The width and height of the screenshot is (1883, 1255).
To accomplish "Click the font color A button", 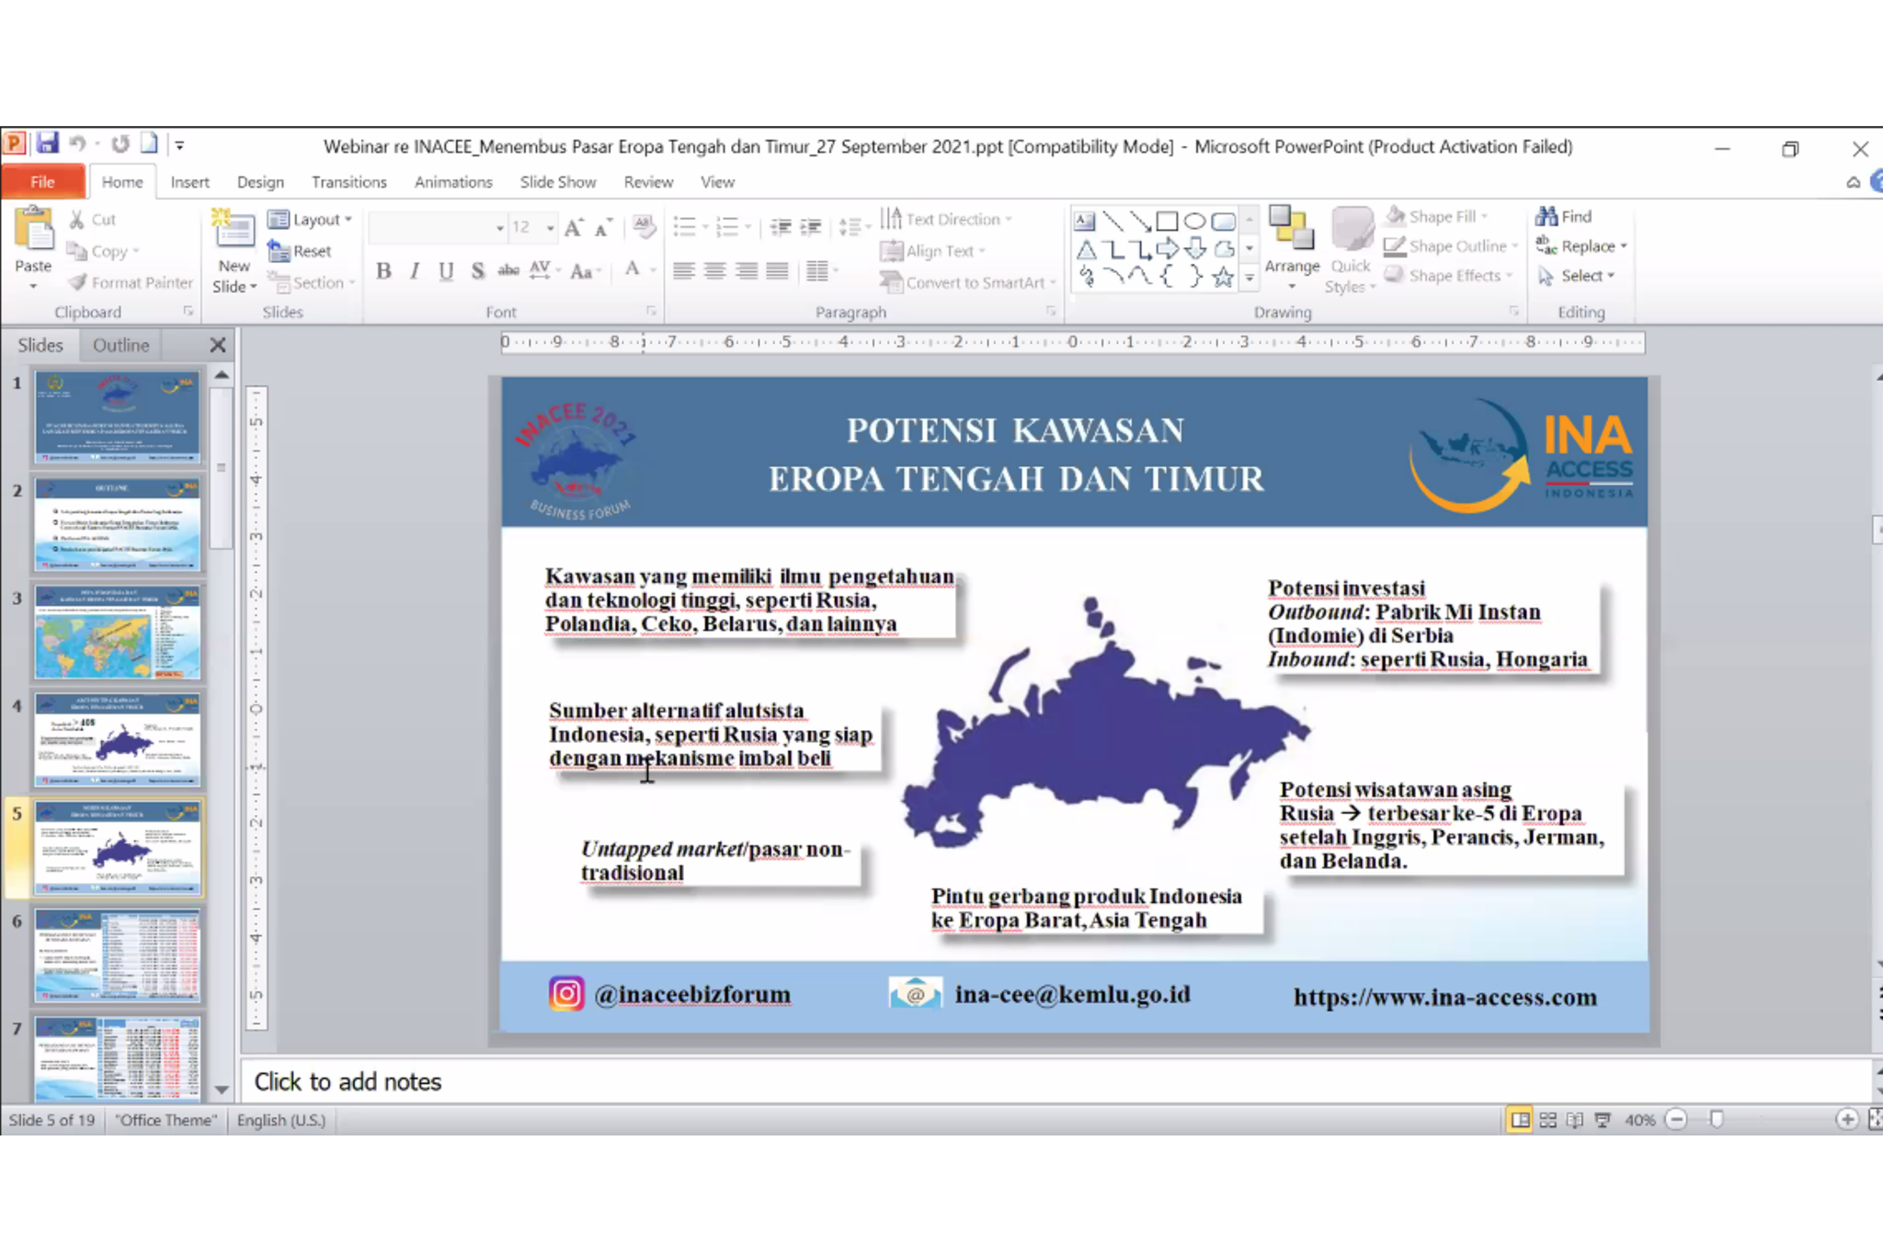I will pos(632,269).
